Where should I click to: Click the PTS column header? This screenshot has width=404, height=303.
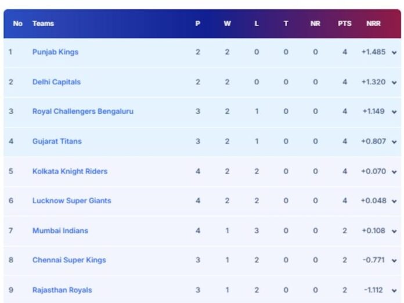point(345,23)
